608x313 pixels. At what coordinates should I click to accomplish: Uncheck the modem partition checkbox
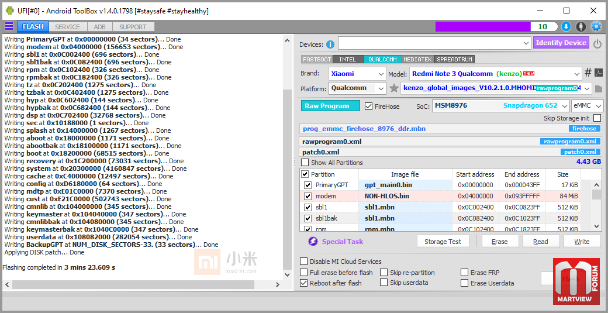[x=308, y=196]
